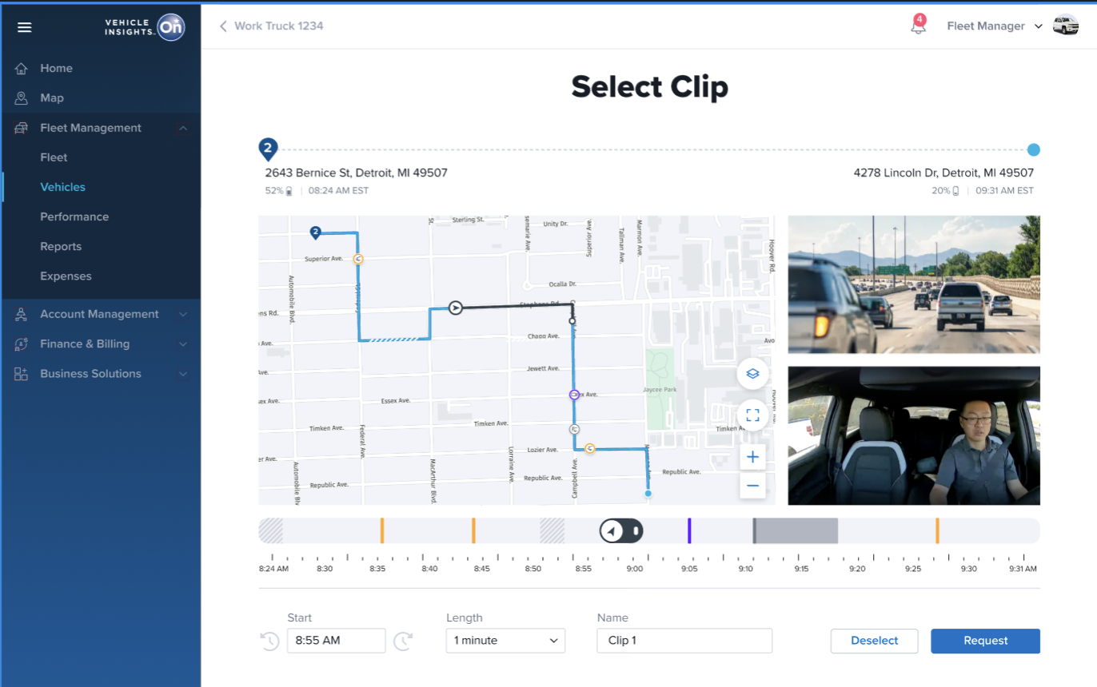Click the forward start time icon
The width and height of the screenshot is (1097, 687).
click(x=403, y=641)
